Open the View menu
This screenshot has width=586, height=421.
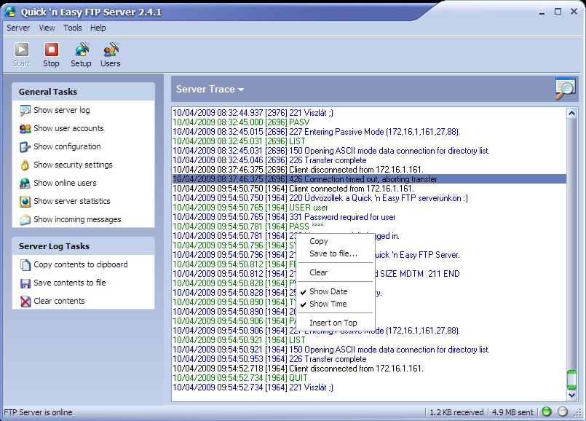point(47,28)
